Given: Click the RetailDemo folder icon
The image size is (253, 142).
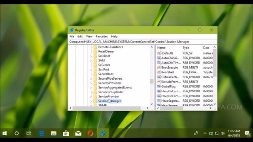Looking at the screenshot, I should 95,51.
